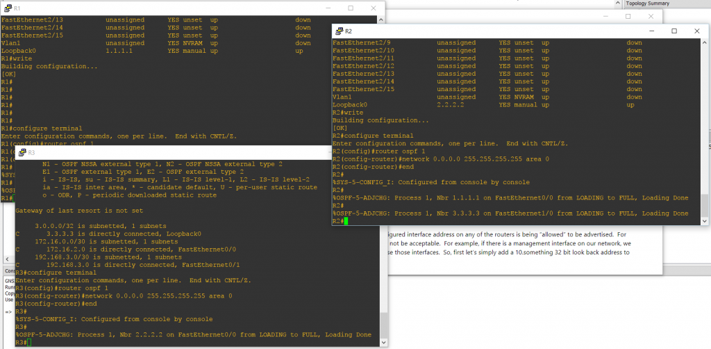Click the PuTTY icon in R1 title bar
Viewport: 711px width, 349px height.
[8, 8]
